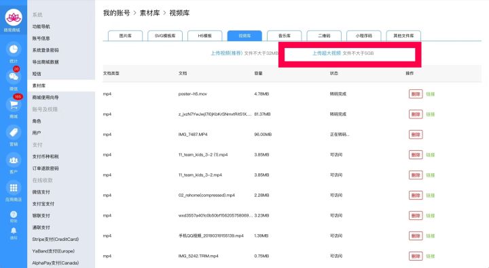Screen dimensions: 489x268
Task: Click the 上传视频(推荐) link
Action: click(226, 53)
